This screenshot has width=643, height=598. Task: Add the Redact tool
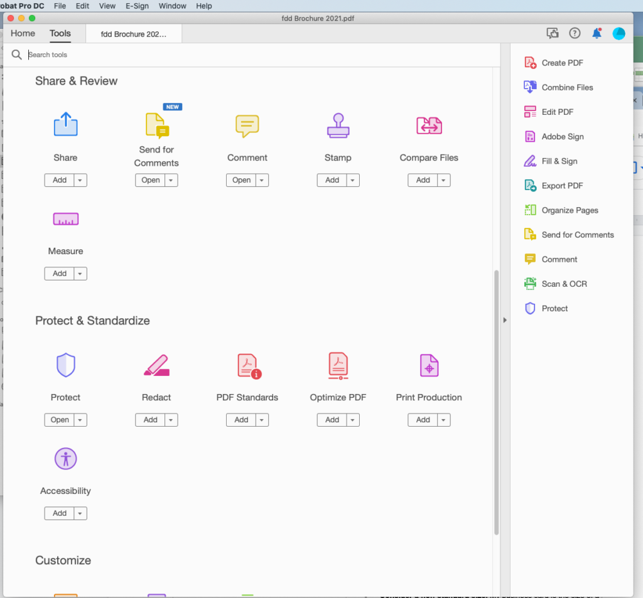pyautogui.click(x=151, y=420)
